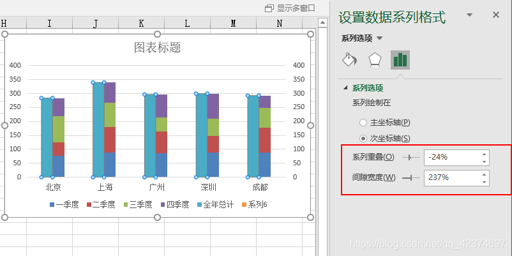The height and width of the screenshot is (256, 512).
Task: Select the chart title 图表标题
Action: click(158, 47)
